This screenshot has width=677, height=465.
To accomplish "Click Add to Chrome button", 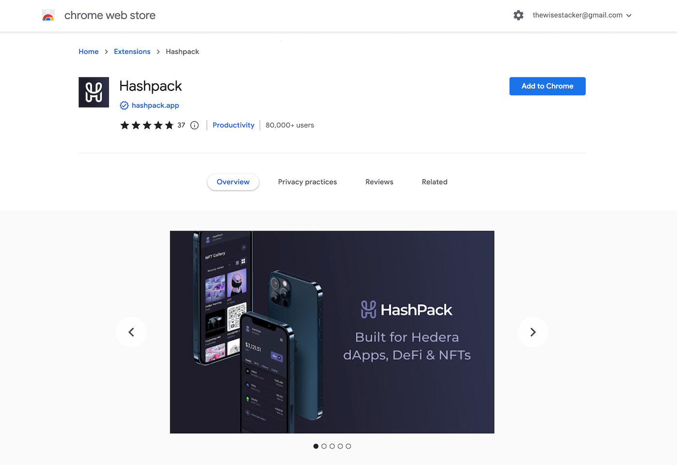I will point(547,86).
